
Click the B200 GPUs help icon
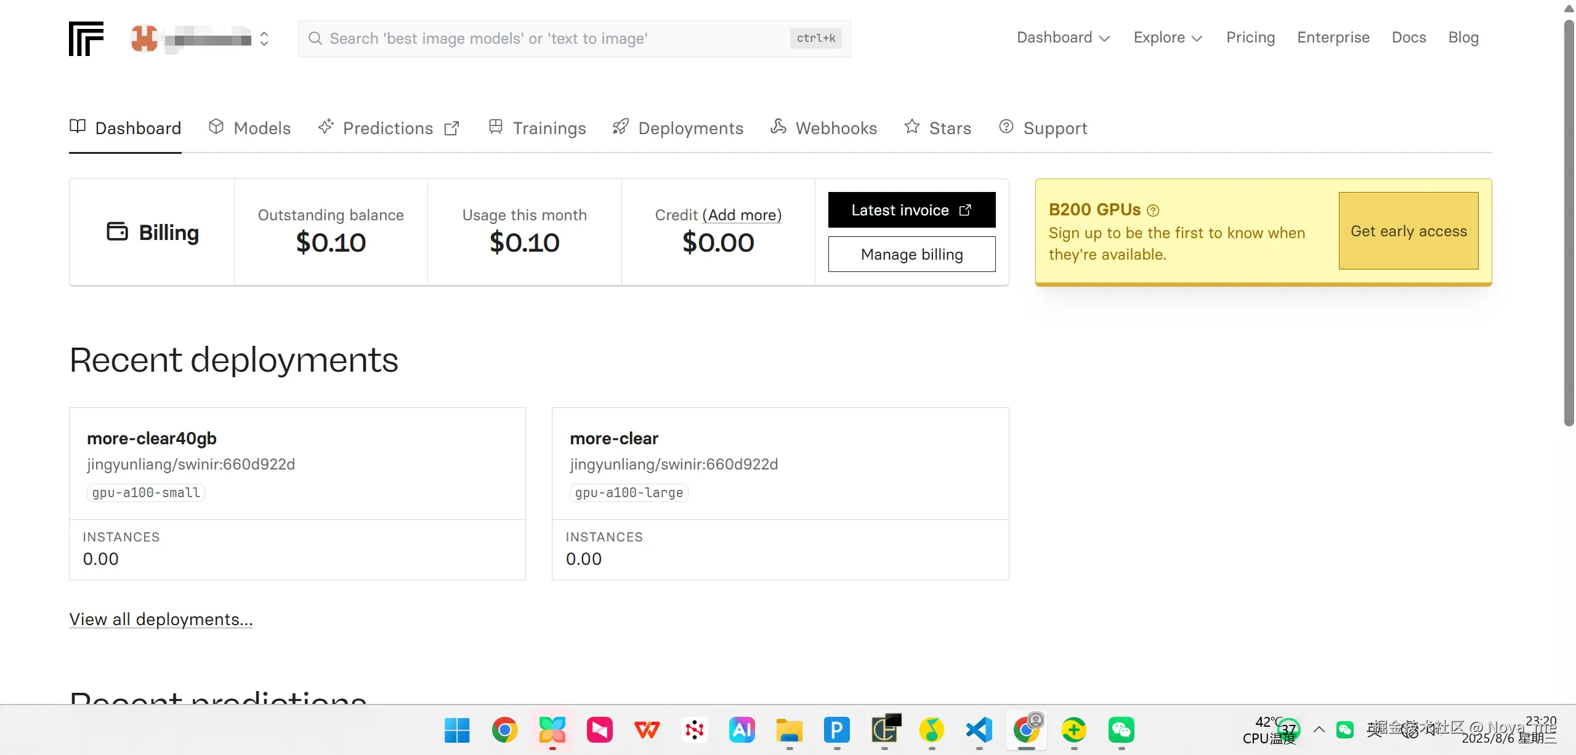pos(1153,211)
